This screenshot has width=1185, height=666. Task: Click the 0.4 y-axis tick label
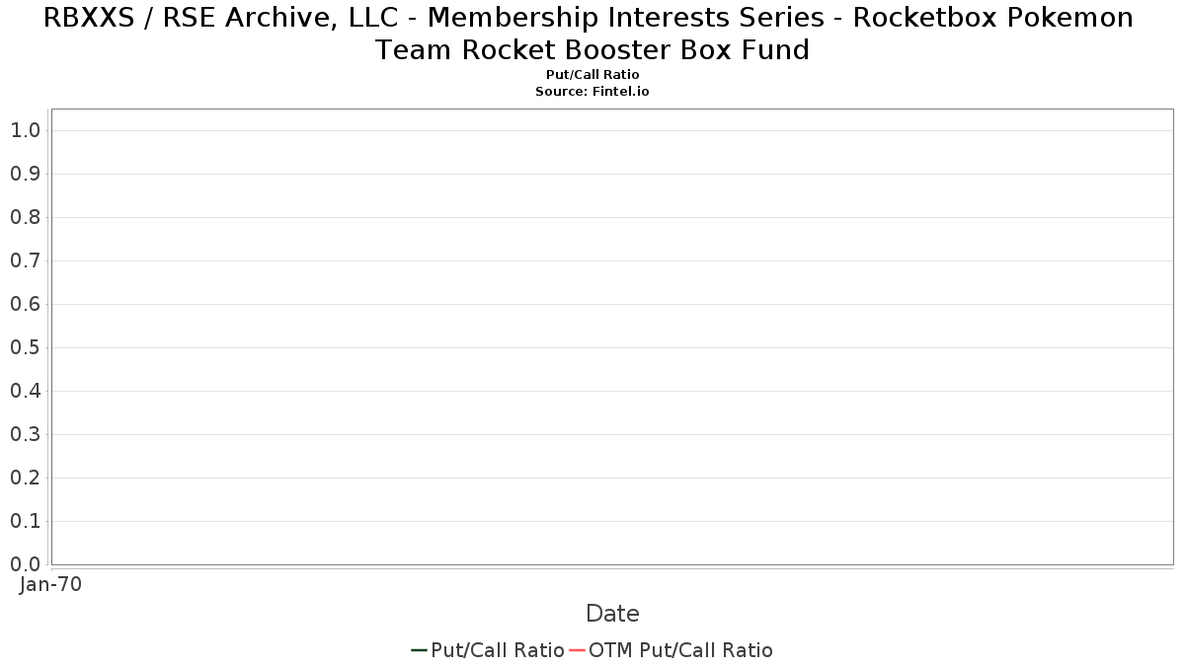[x=25, y=391]
